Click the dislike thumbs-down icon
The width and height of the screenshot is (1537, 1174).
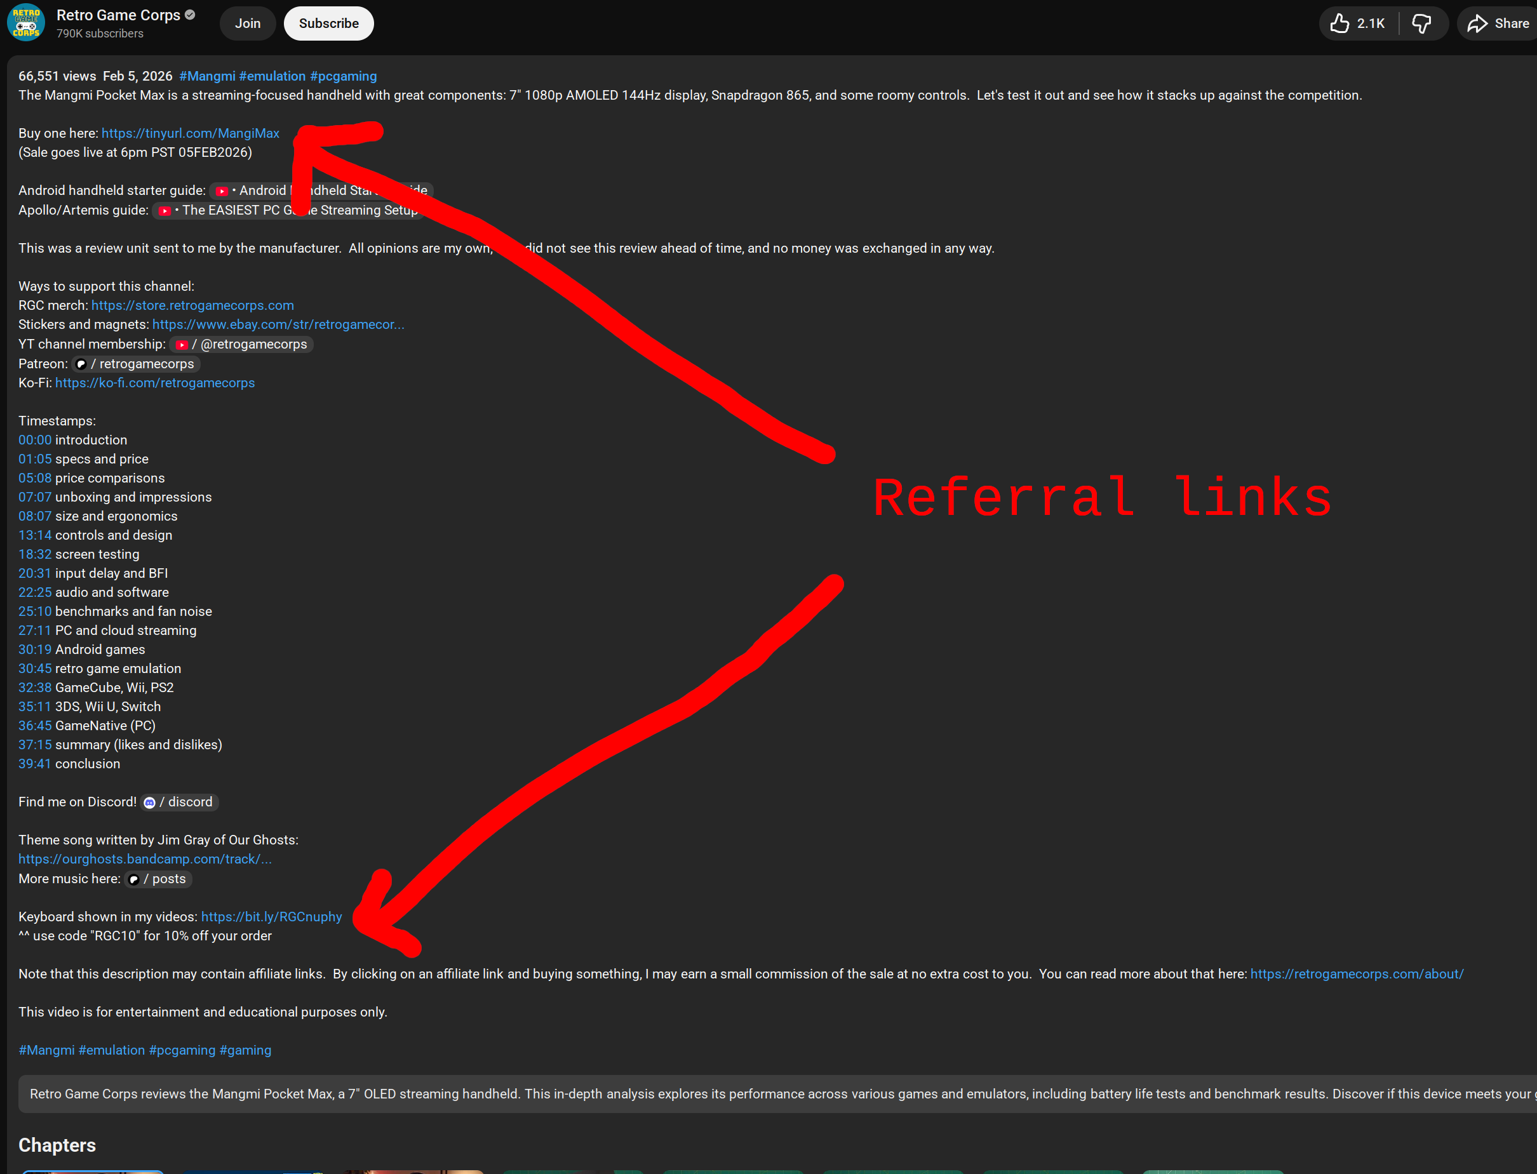click(1421, 23)
